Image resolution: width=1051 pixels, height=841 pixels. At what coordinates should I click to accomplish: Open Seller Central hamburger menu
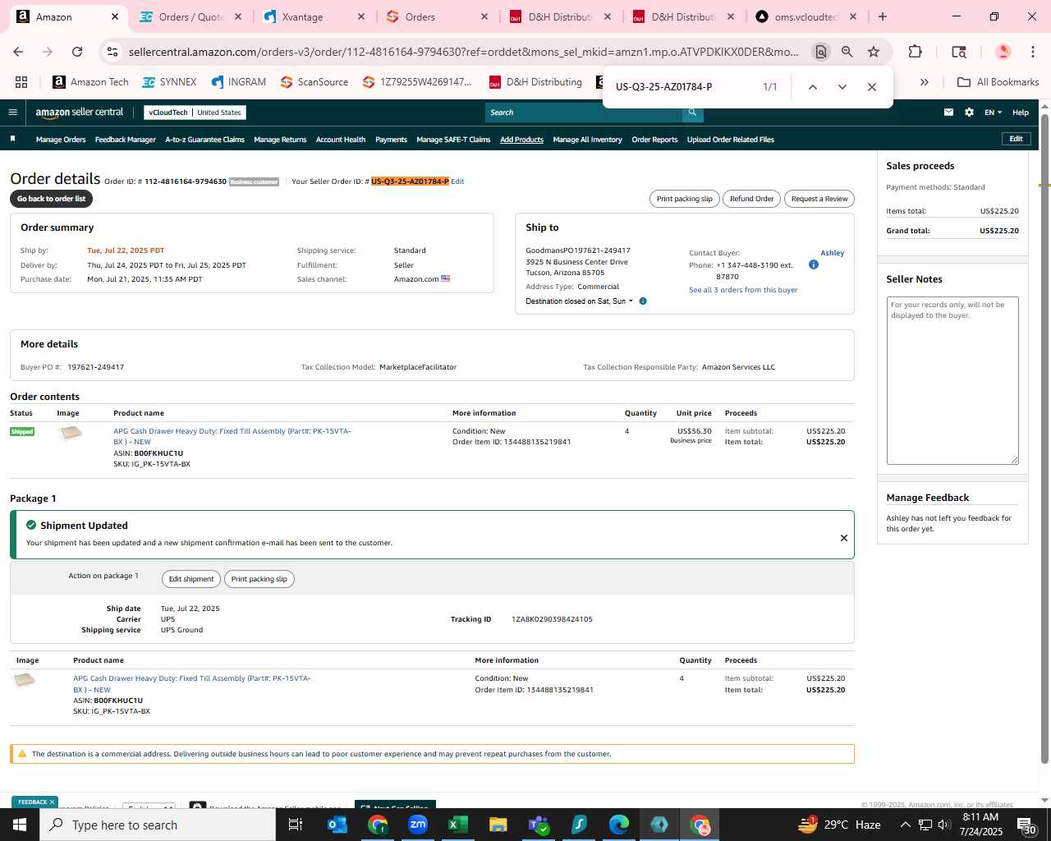coord(12,113)
